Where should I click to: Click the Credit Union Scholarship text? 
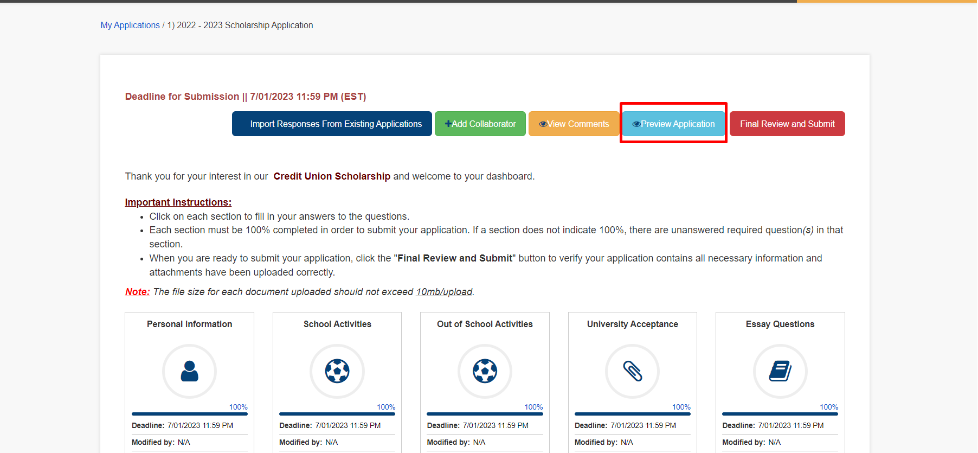tap(332, 176)
